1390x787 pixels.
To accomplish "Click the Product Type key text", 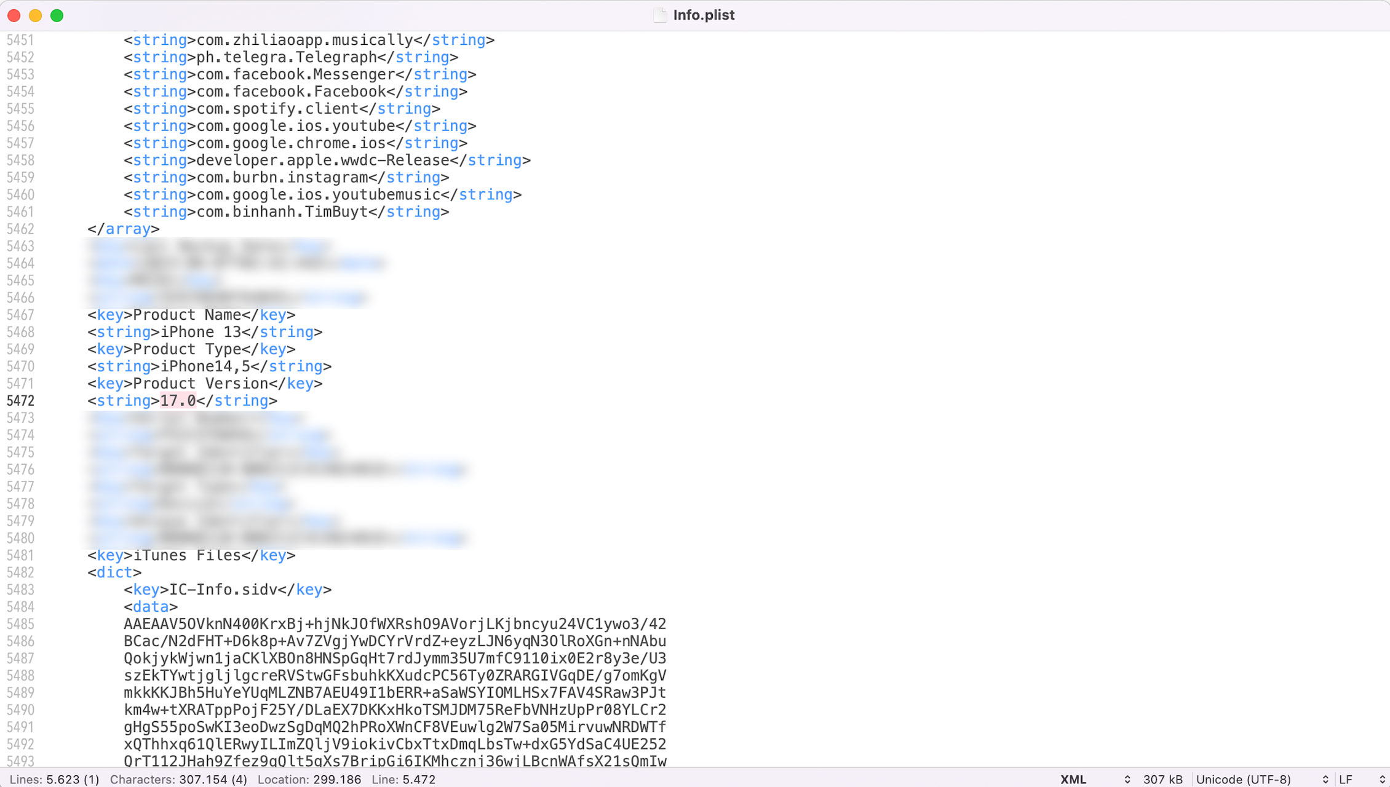I will pos(187,349).
